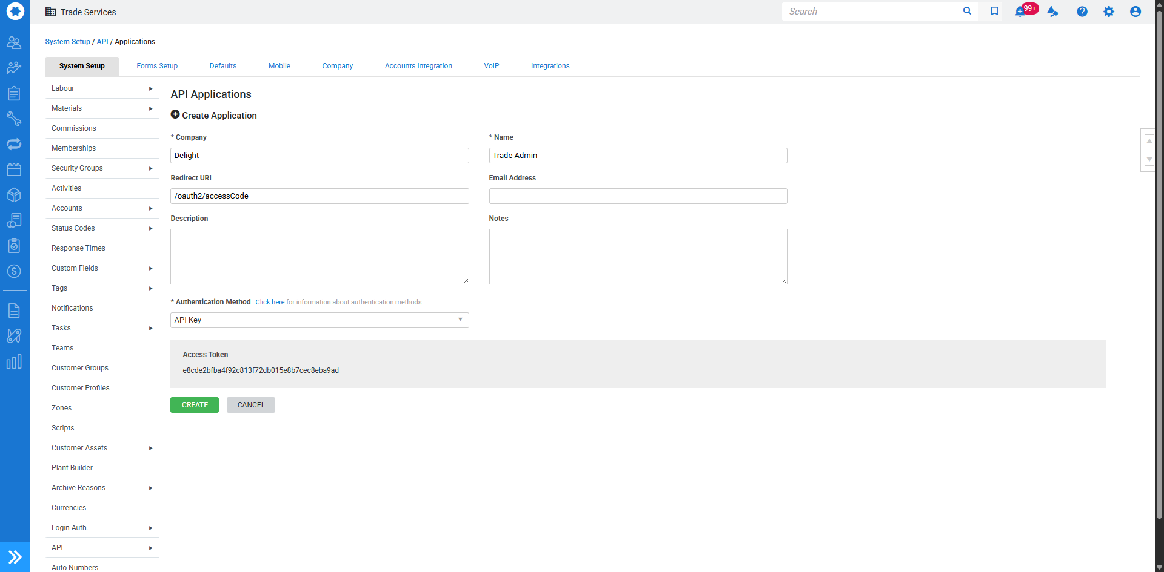Image resolution: width=1164 pixels, height=572 pixels.
Task: Click the notifications bell icon
Action: click(x=1020, y=12)
